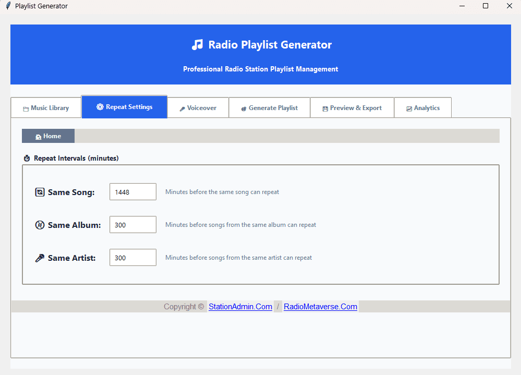Click the home icon on the Home button
521x375 pixels.
(38, 136)
